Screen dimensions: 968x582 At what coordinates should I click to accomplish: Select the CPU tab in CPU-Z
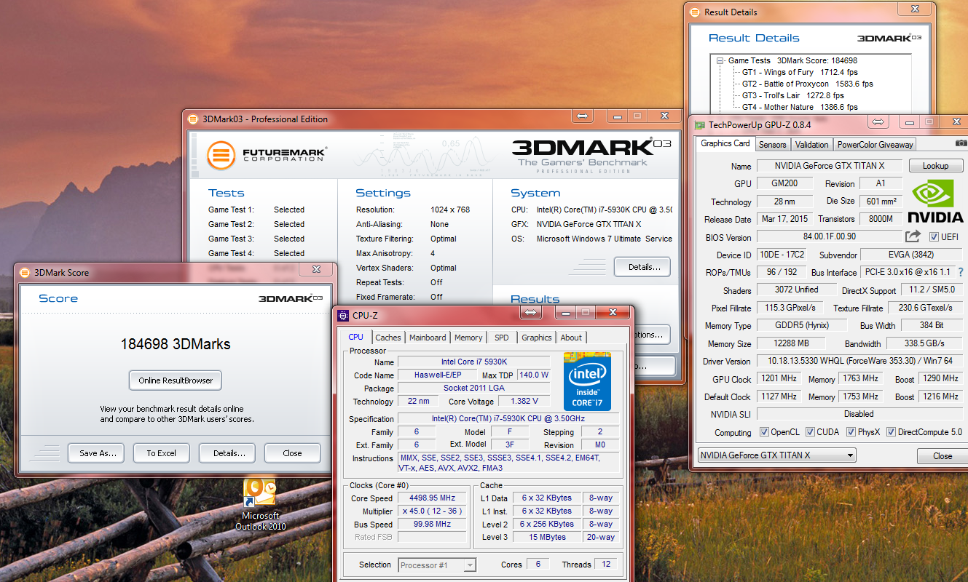(x=355, y=337)
